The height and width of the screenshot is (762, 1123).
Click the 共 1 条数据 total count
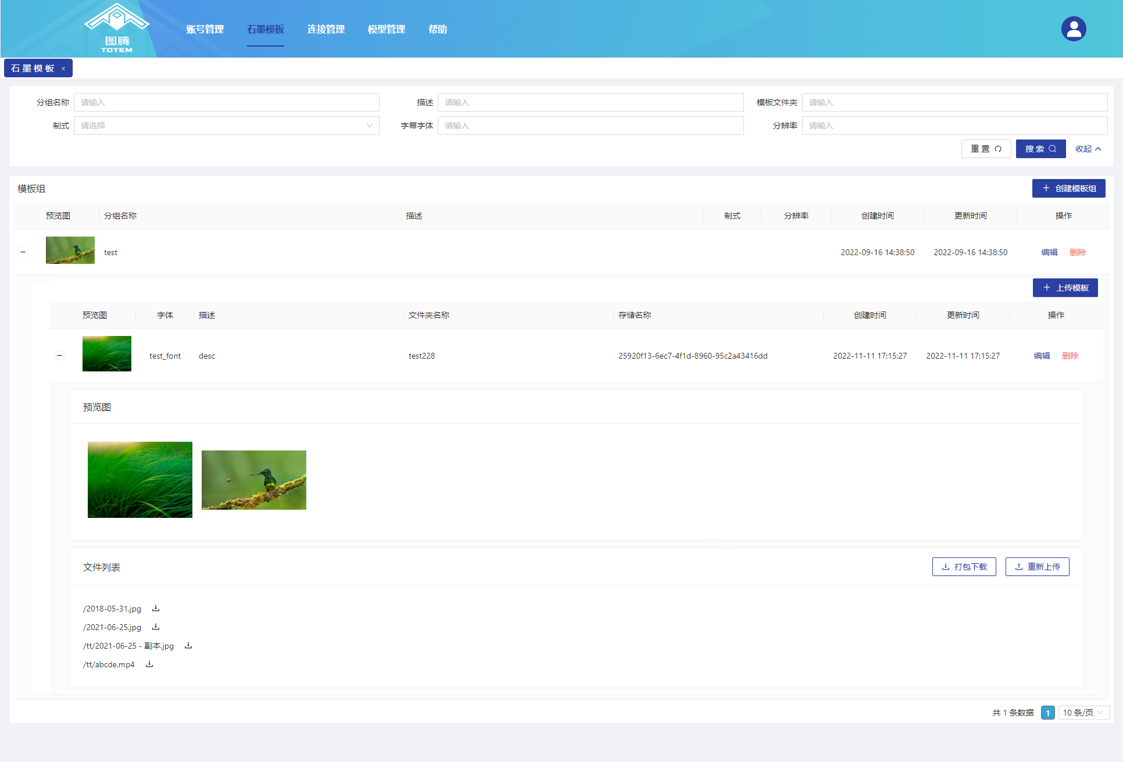pyautogui.click(x=1013, y=713)
